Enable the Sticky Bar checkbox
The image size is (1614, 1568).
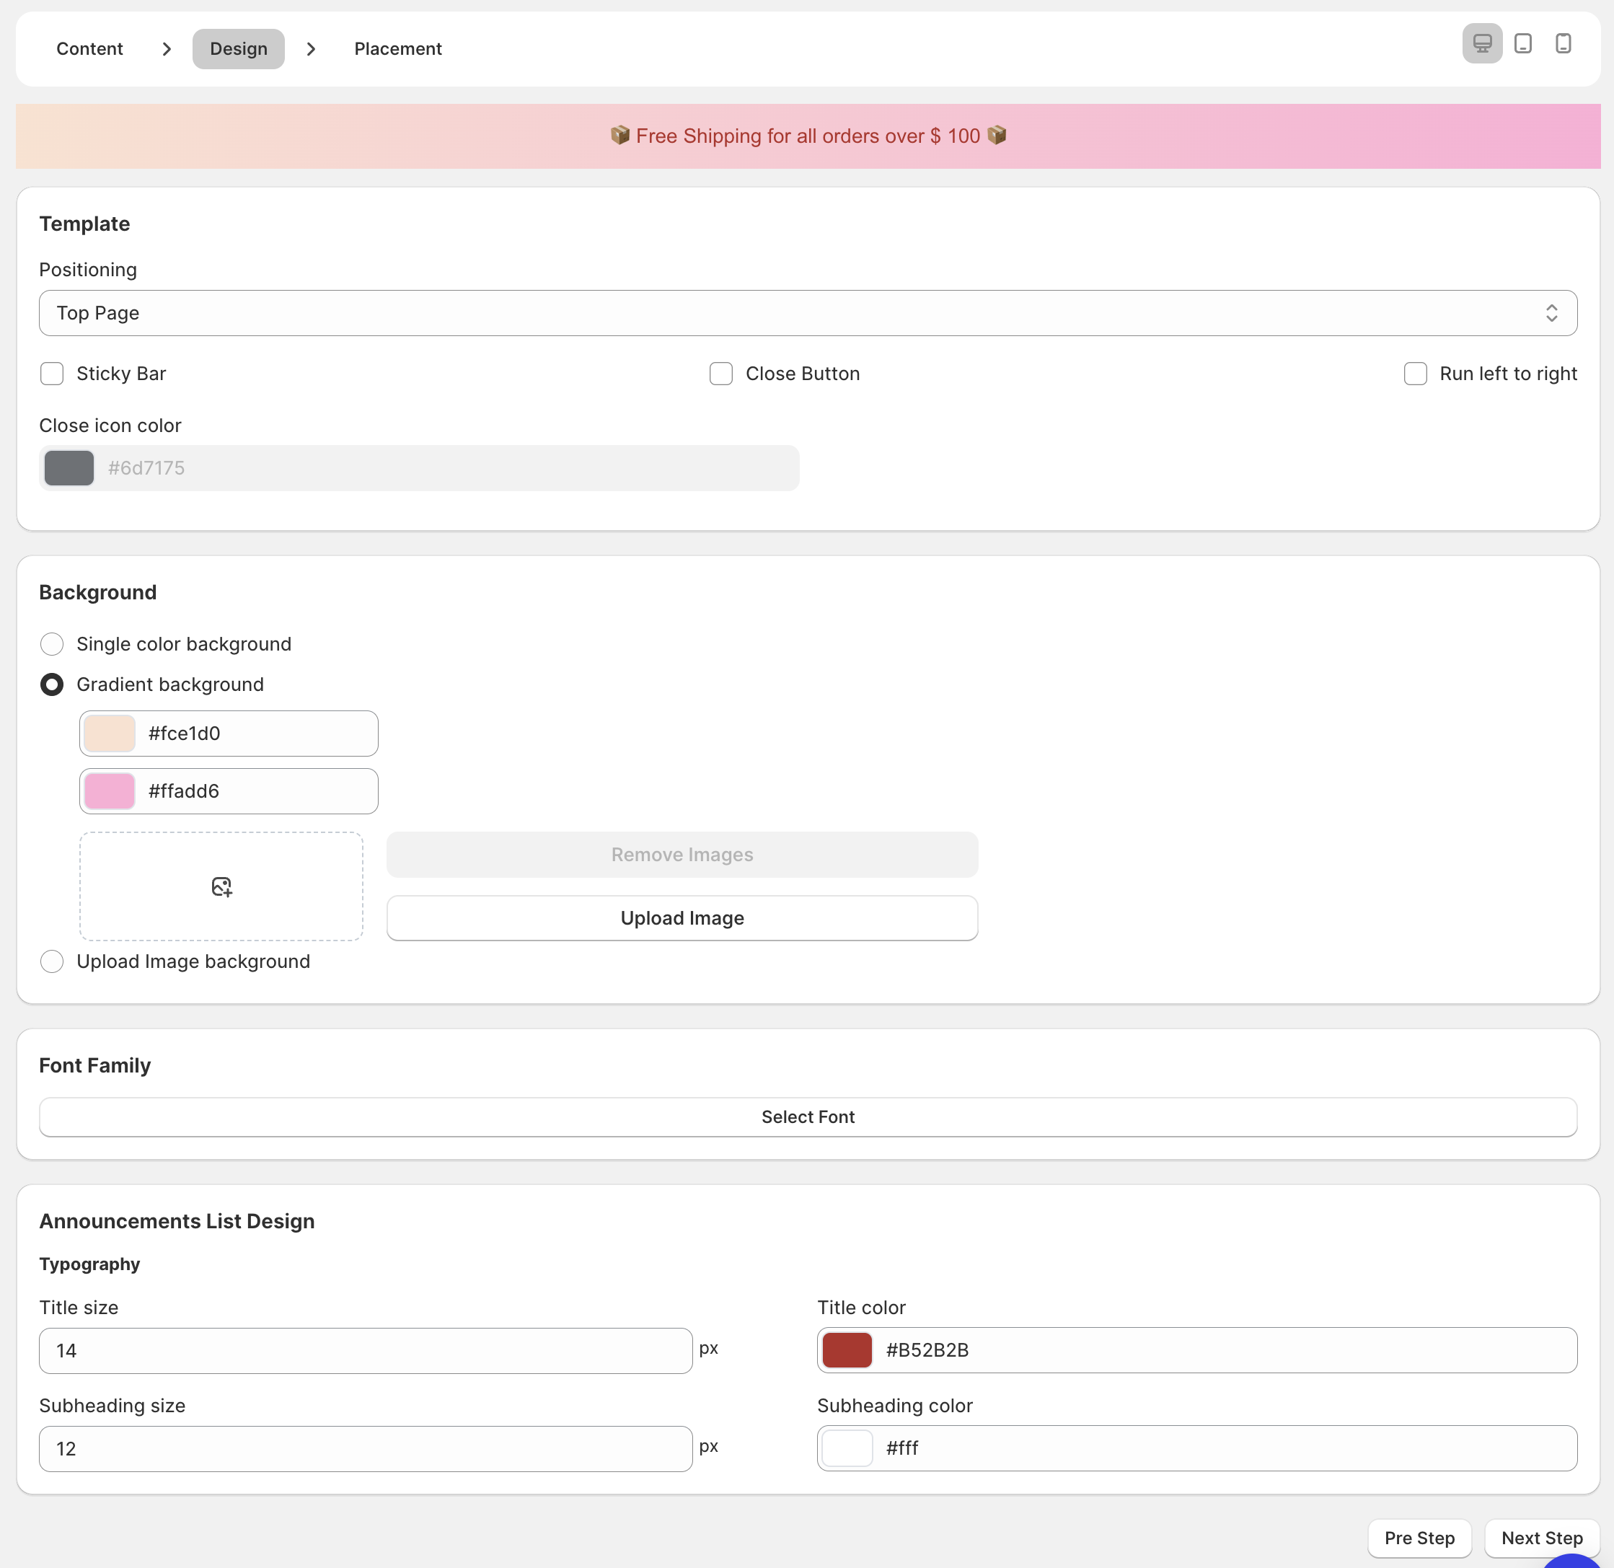[52, 374]
